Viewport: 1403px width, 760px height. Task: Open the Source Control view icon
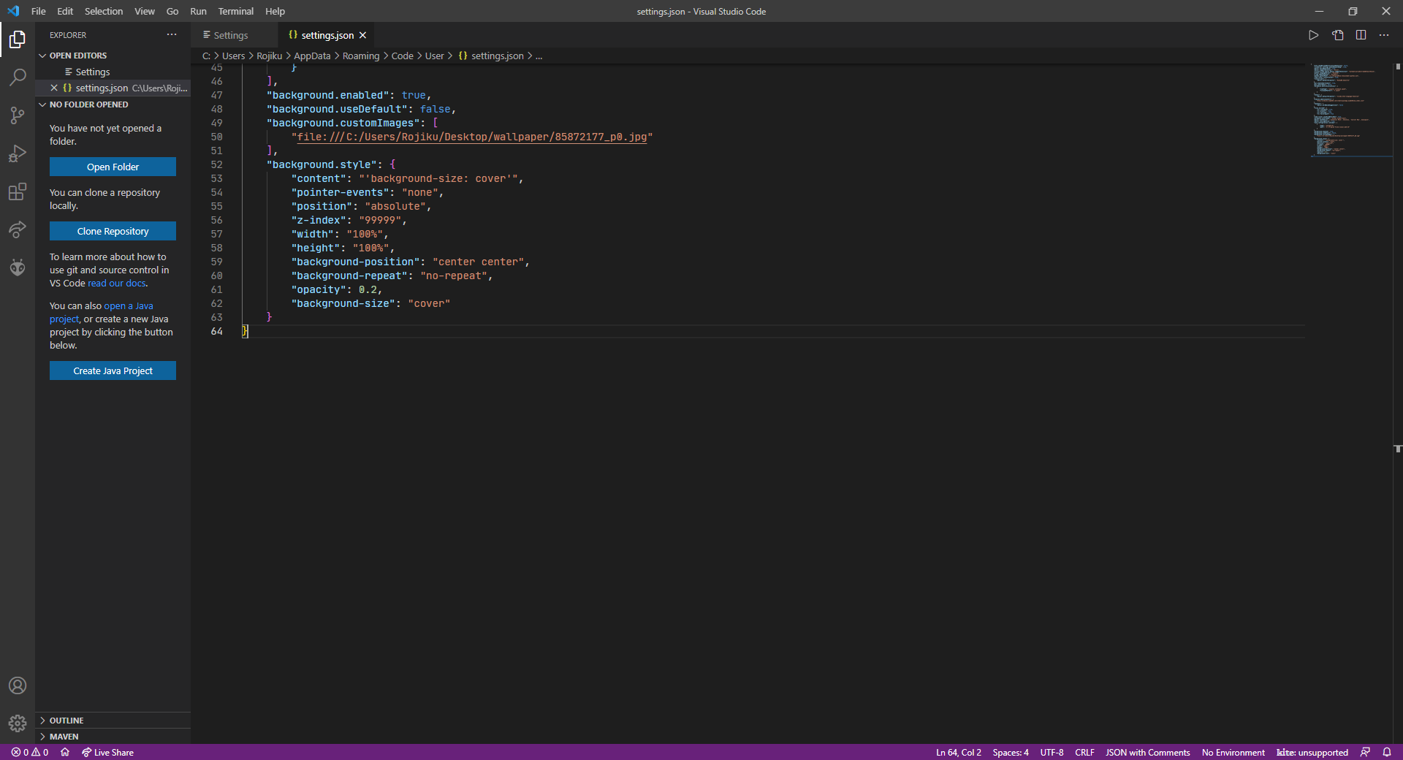pos(18,115)
